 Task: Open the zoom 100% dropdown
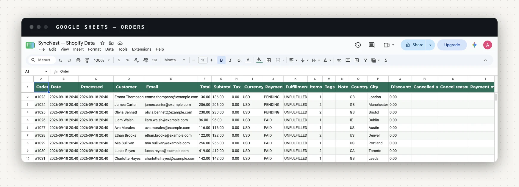pyautogui.click(x=102, y=60)
